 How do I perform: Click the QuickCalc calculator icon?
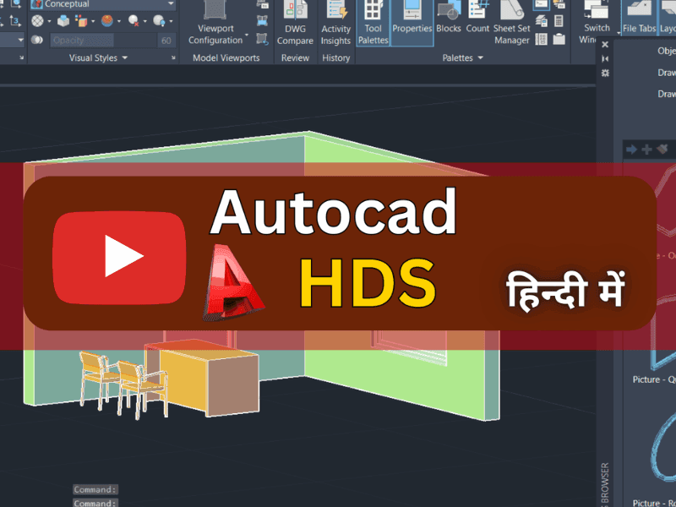(559, 20)
